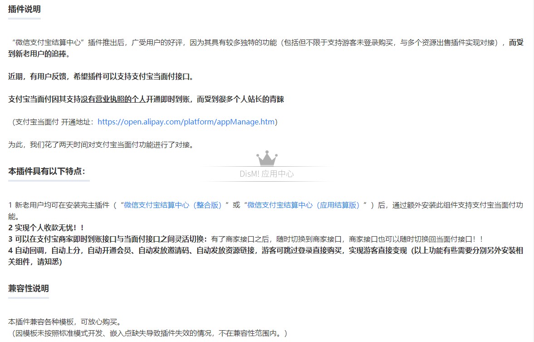The image size is (534, 342).
Task: Open the 微信支付宝结算中心（整合版） link
Action: pyautogui.click(x=176, y=205)
